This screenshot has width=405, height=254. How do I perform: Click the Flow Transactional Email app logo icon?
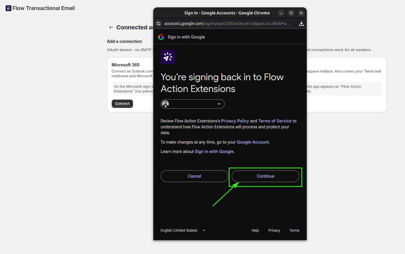[x=9, y=8]
